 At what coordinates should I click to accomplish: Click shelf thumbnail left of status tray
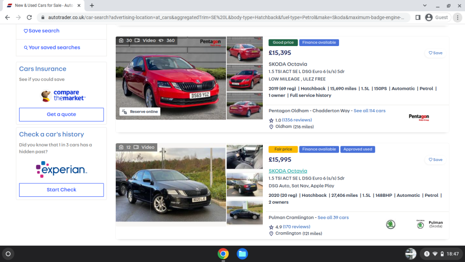(411, 254)
